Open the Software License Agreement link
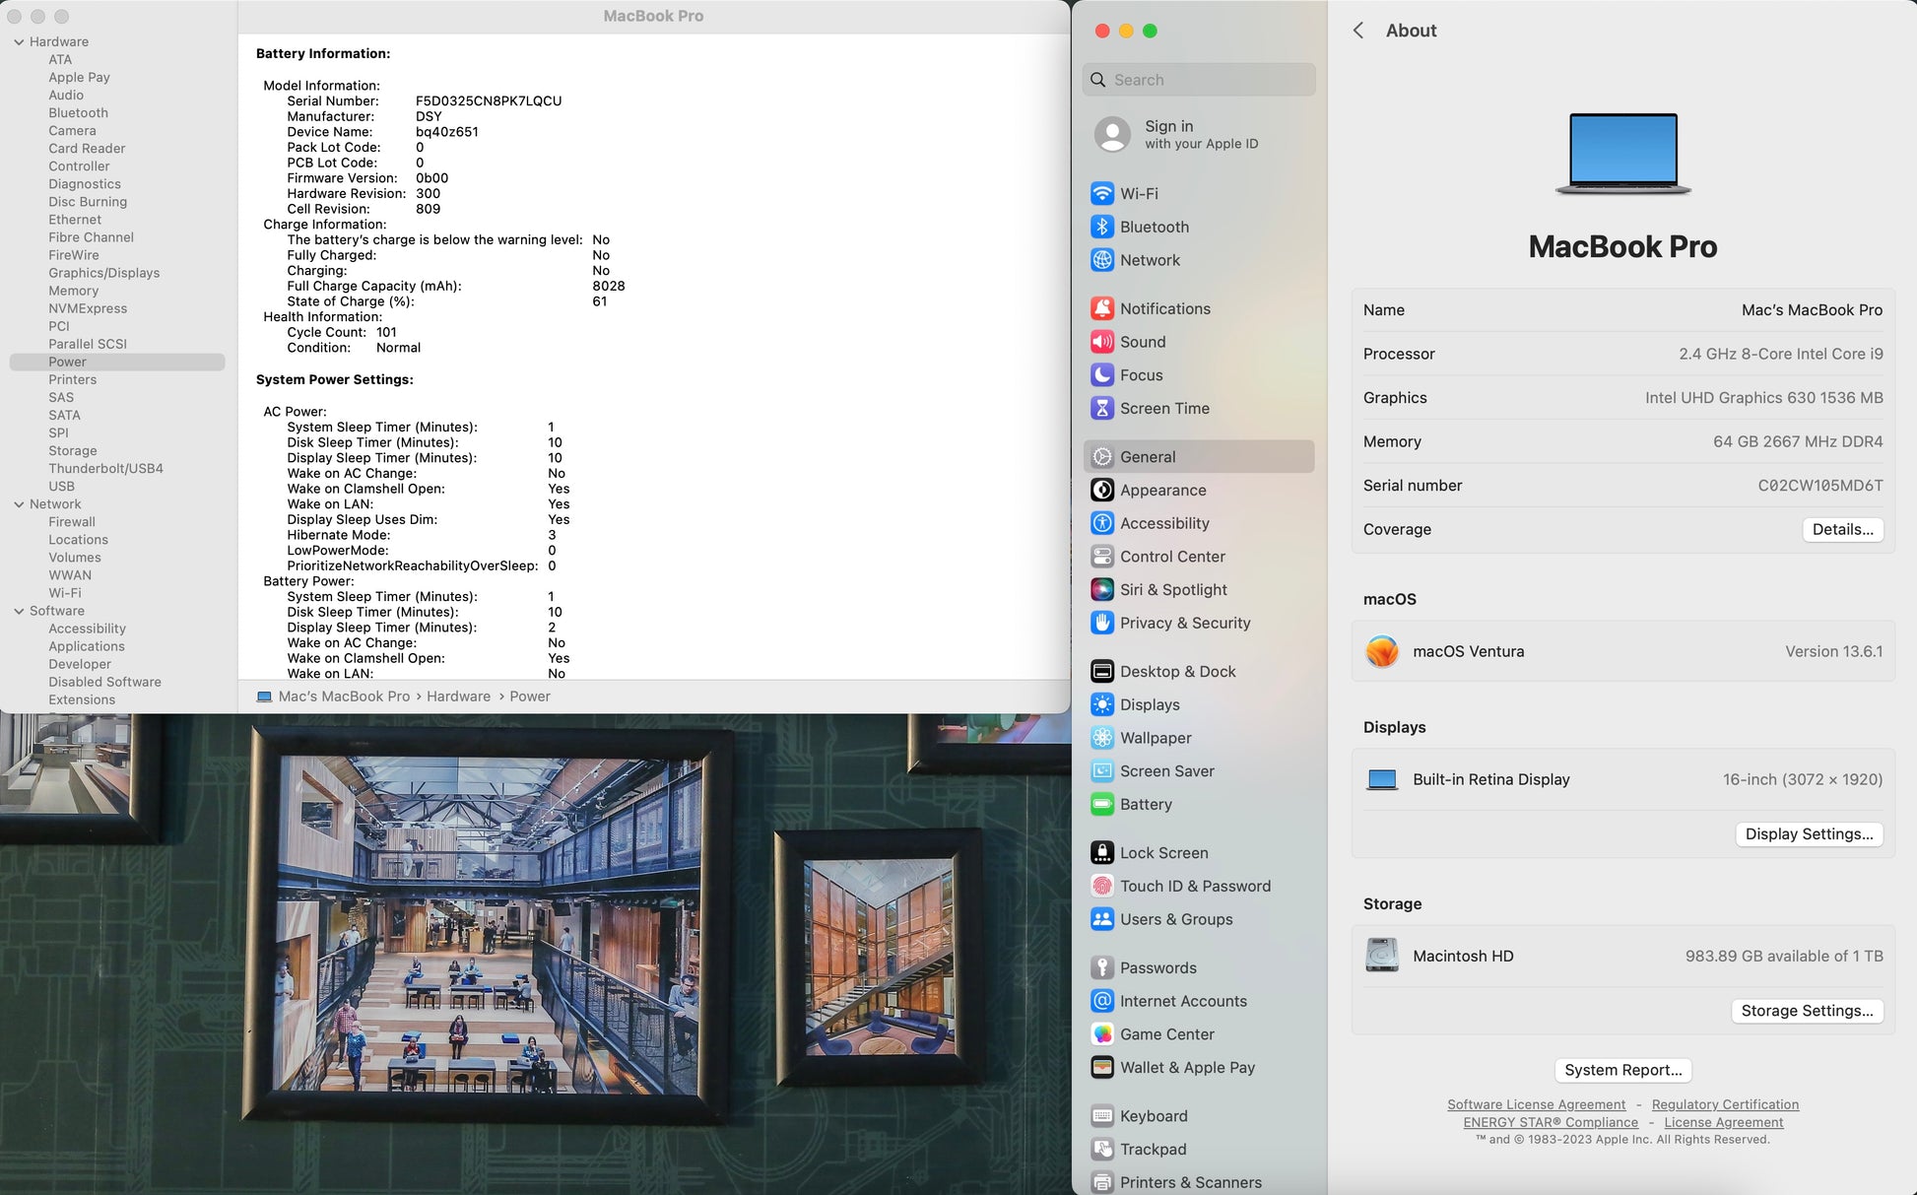 pyautogui.click(x=1536, y=1104)
